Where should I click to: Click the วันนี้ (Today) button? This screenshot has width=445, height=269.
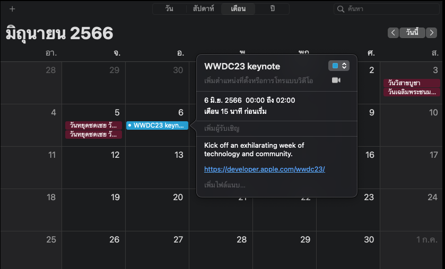click(x=412, y=33)
